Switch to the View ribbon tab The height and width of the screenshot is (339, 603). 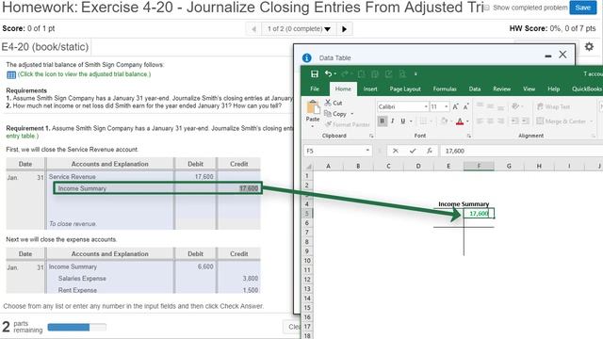click(x=529, y=89)
